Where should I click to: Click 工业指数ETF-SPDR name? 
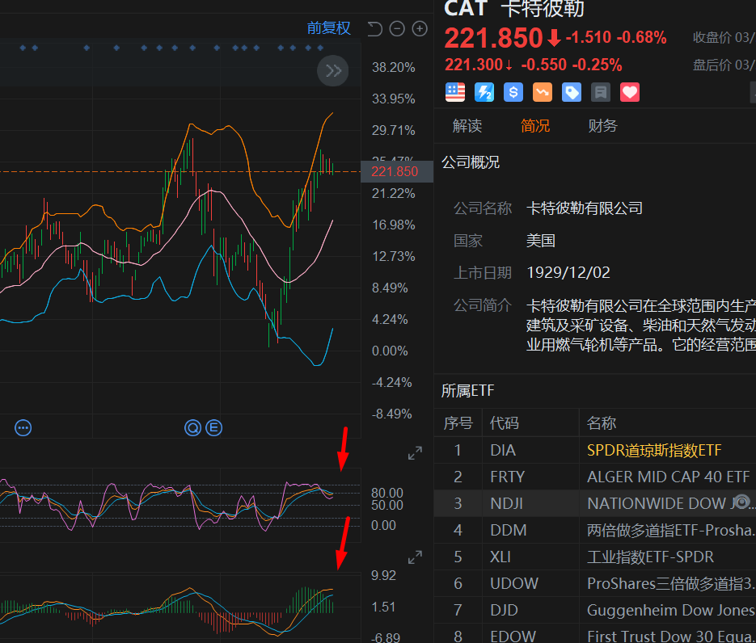[x=650, y=557]
